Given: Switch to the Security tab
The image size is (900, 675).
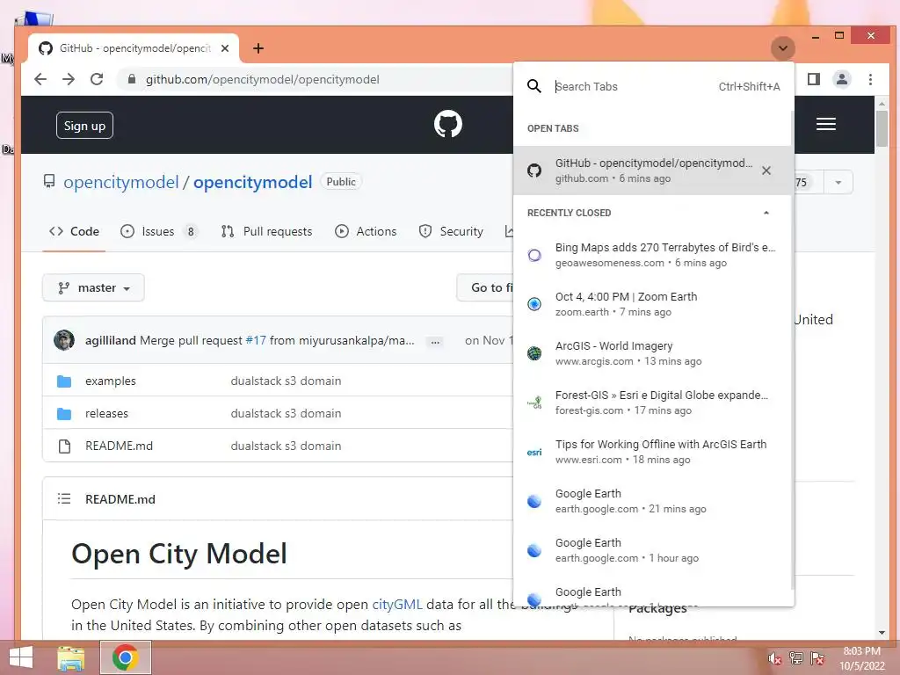Looking at the screenshot, I should [451, 231].
